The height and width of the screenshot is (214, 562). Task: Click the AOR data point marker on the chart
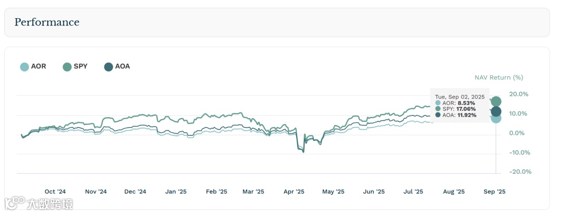[496, 118]
